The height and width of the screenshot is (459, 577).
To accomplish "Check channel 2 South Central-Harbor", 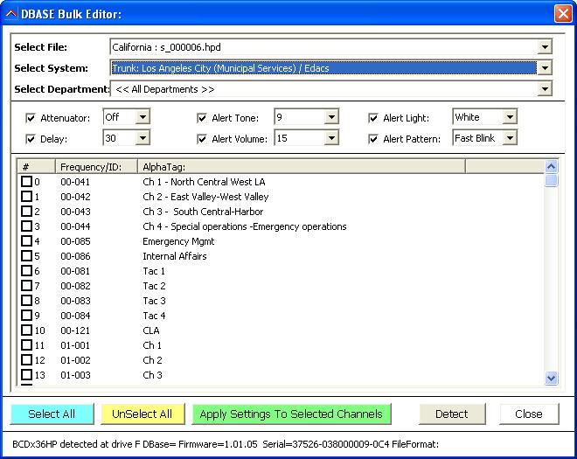I will [26, 212].
